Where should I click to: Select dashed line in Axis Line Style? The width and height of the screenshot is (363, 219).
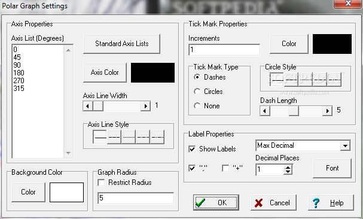click(x=114, y=137)
